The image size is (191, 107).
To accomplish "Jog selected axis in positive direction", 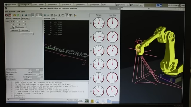I will click(14, 27).
